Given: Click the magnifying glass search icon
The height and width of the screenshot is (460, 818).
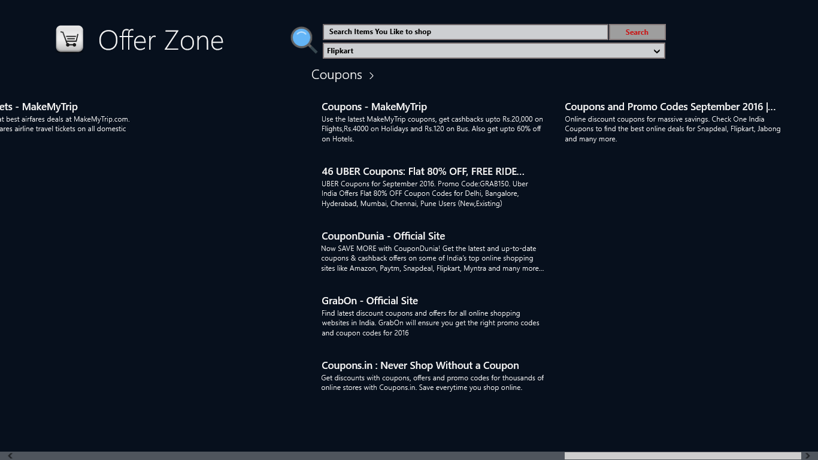Looking at the screenshot, I should [x=304, y=40].
